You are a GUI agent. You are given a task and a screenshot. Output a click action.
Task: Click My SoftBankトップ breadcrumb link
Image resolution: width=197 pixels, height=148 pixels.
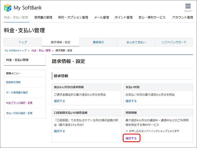coord(15,51)
